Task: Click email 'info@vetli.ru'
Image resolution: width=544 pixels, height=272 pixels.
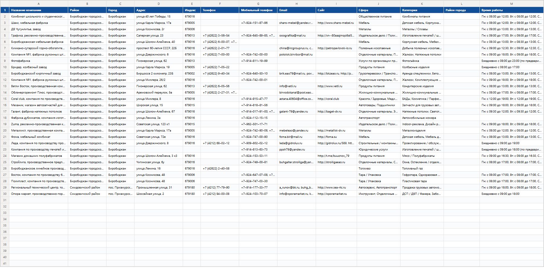Action: point(296,86)
